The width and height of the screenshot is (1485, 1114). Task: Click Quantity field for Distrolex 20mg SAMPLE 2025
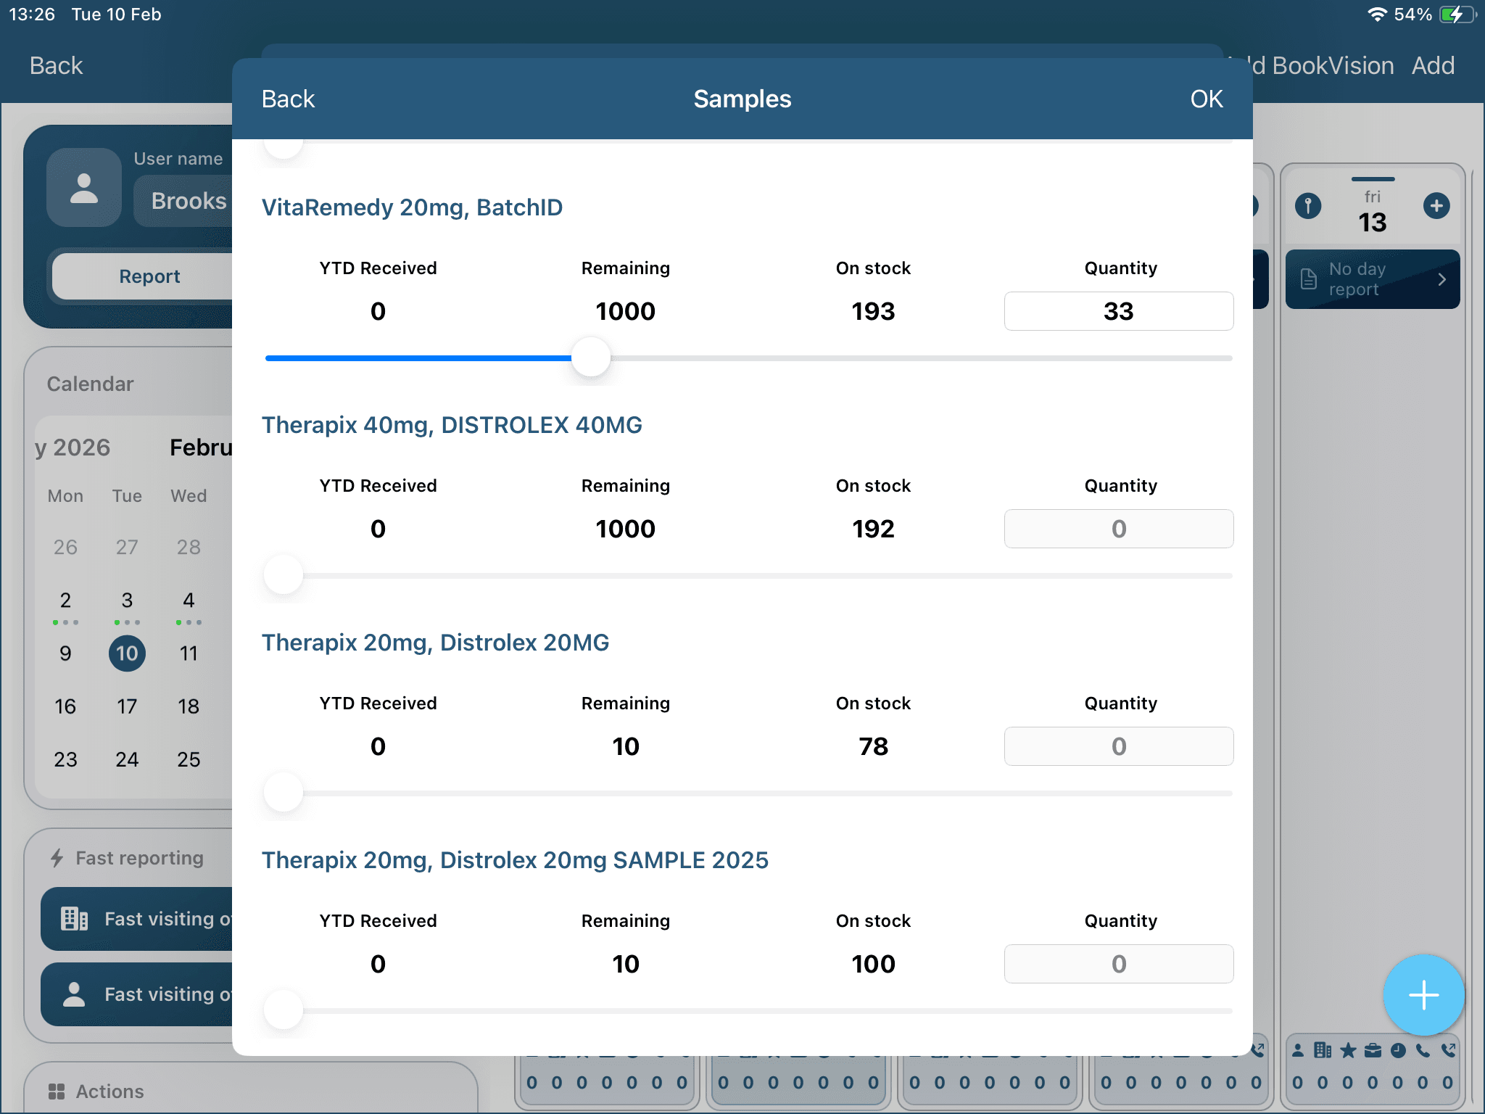pos(1118,964)
